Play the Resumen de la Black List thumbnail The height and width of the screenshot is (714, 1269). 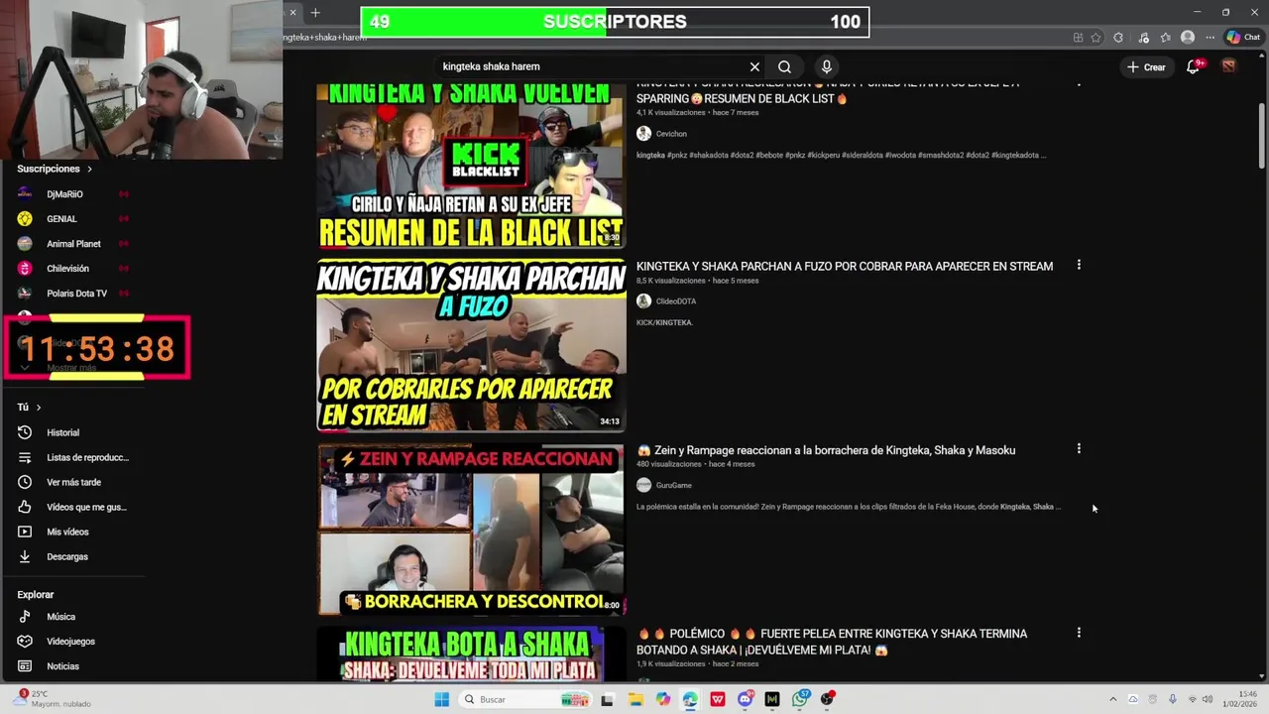tap(471, 165)
